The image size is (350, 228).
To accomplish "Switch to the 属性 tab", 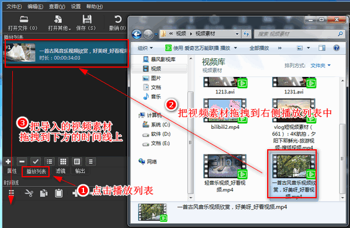I will (x=12, y=171).
